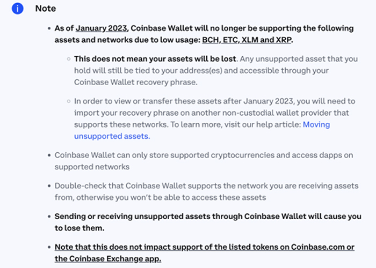Click the 'Sending or receiving unsupported assets' warning
Image resolution: width=376 pixels, height=268 pixels.
click(x=208, y=222)
